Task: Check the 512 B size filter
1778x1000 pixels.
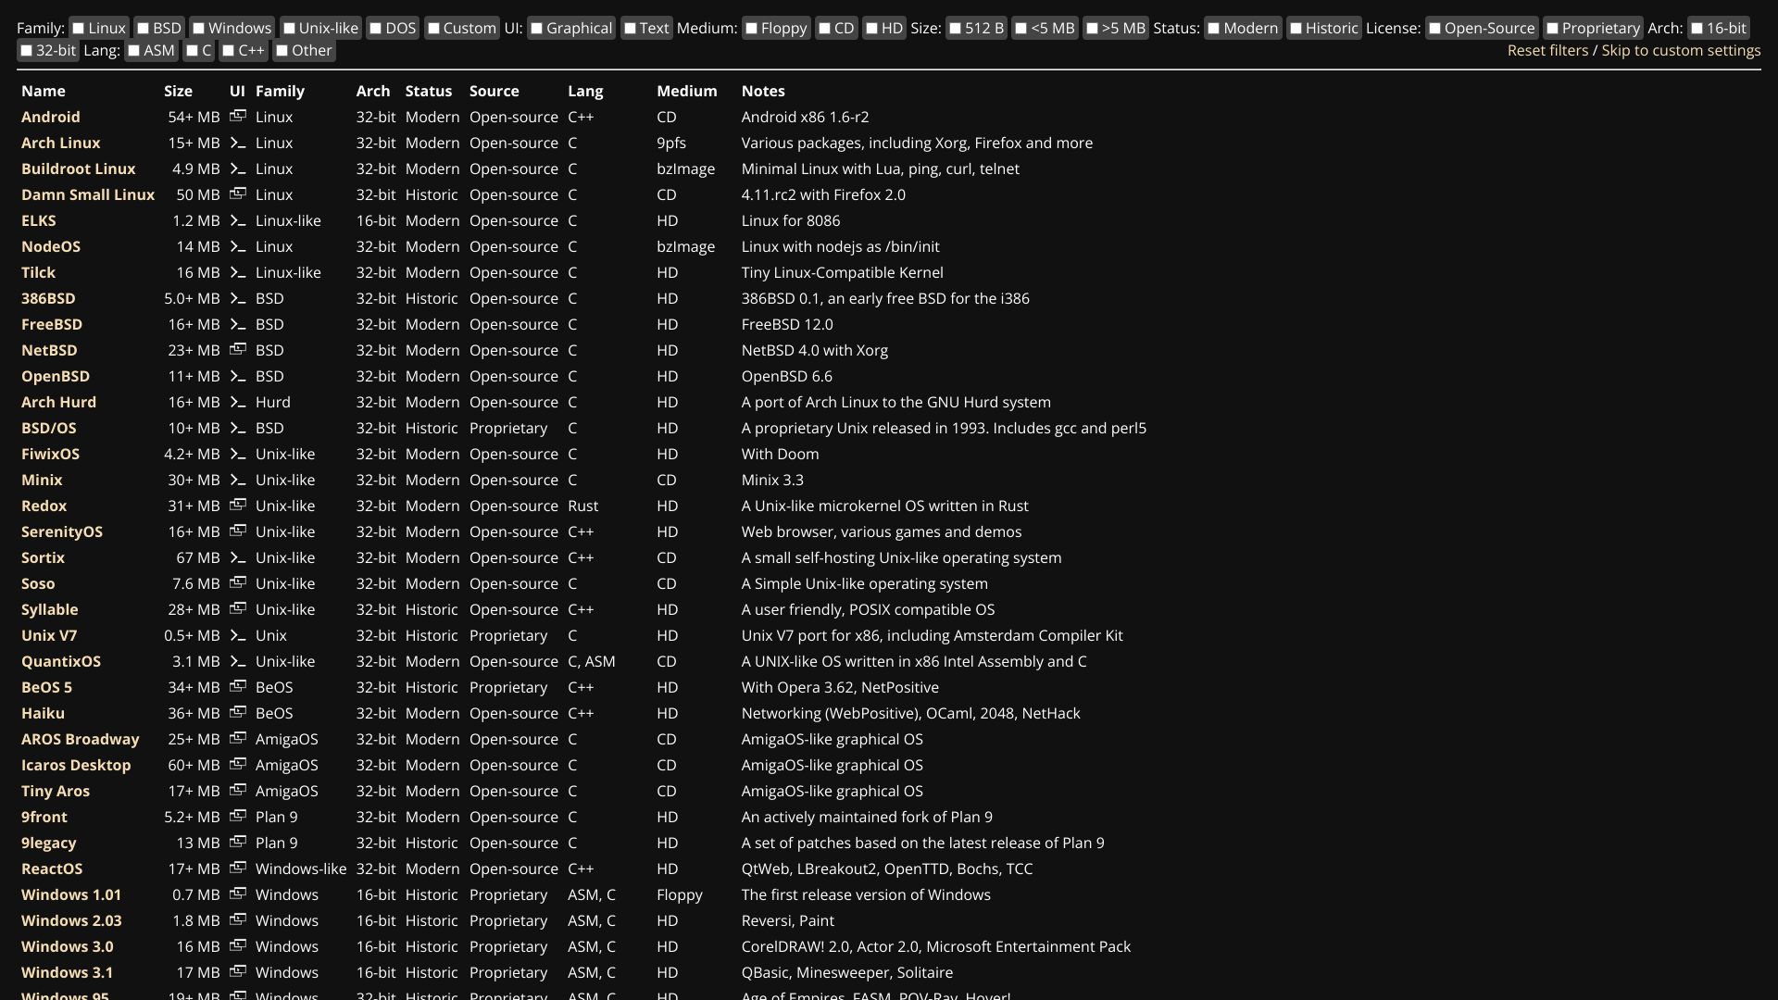Action: (955, 29)
